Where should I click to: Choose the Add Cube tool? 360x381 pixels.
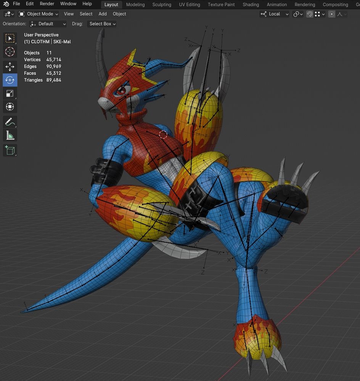click(10, 150)
